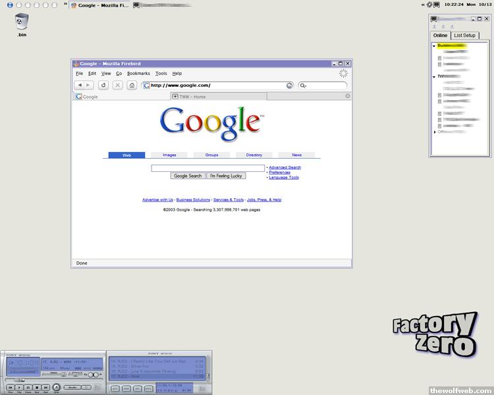Toggle Shuffle in the media player
Image resolution: width=494 pixels, height=395 pixels.
tap(72, 388)
